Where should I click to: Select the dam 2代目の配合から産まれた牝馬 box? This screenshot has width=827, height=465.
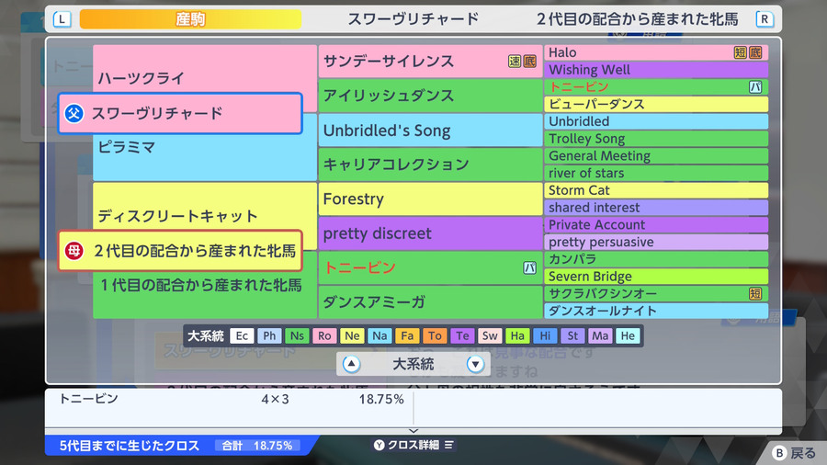(x=180, y=251)
